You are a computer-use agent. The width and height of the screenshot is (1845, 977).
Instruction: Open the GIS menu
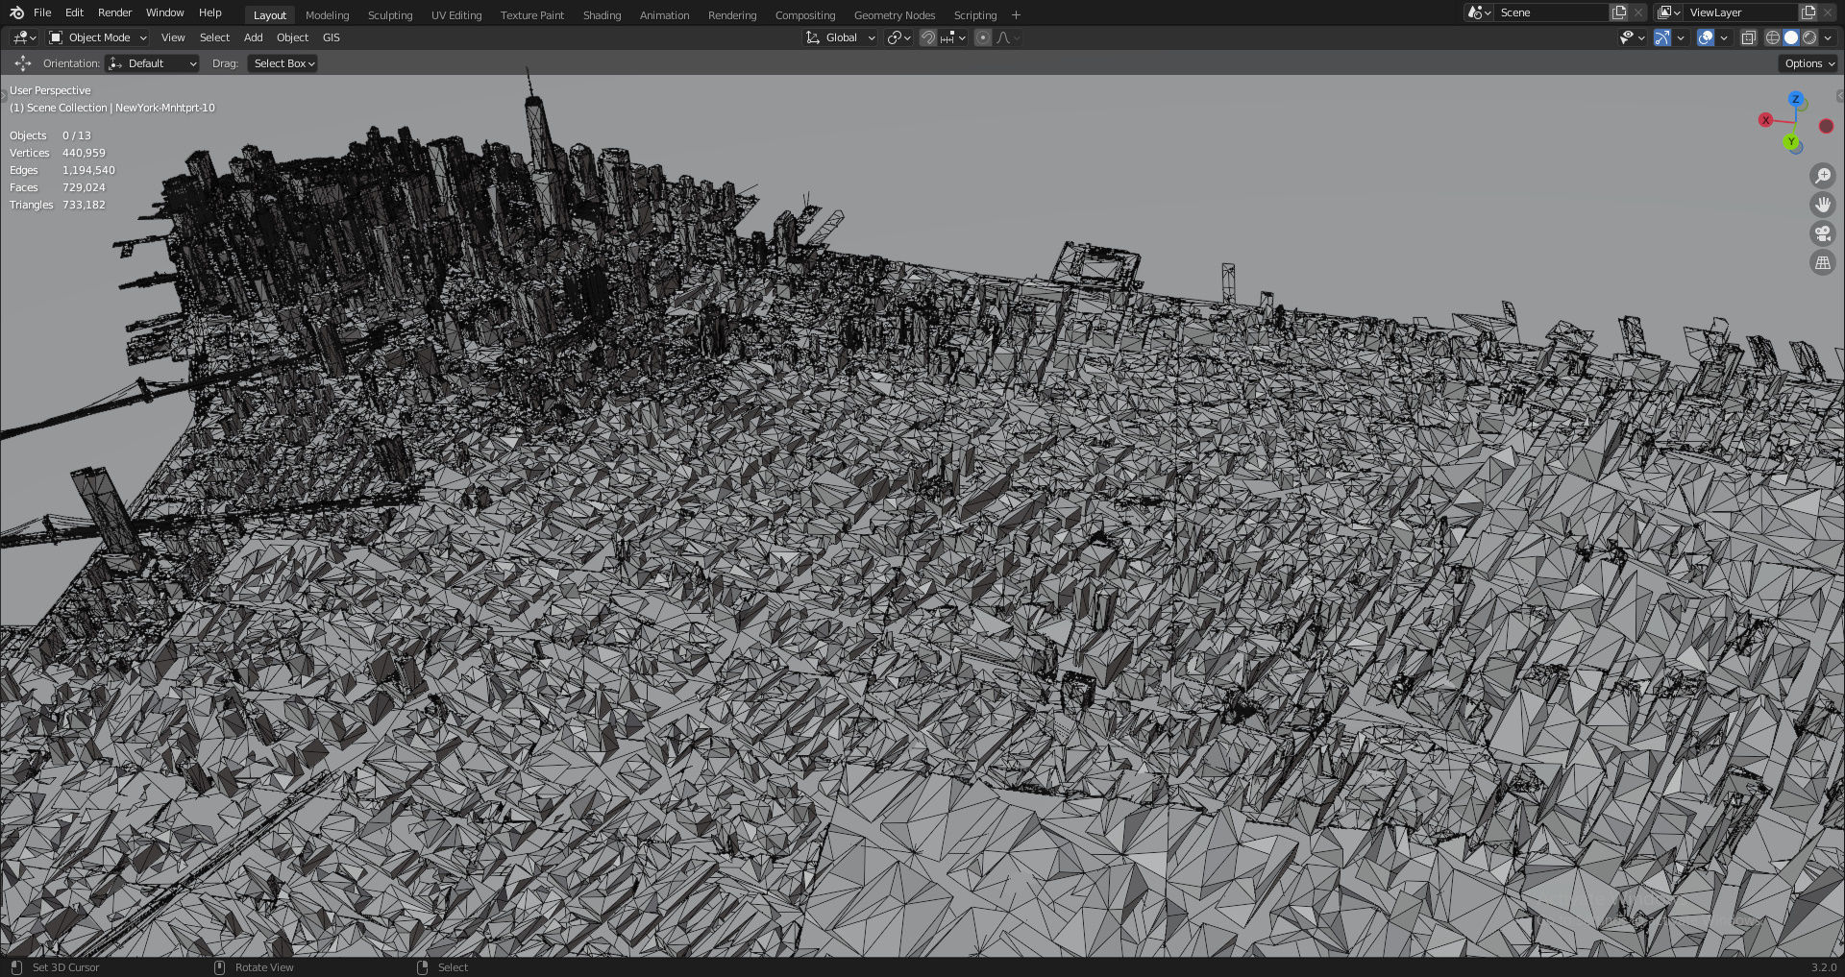click(x=331, y=37)
